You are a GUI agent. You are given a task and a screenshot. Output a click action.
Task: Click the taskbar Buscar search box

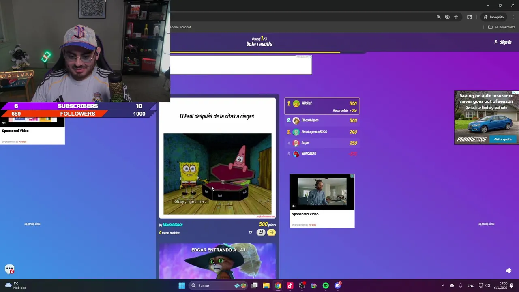[x=219, y=286]
